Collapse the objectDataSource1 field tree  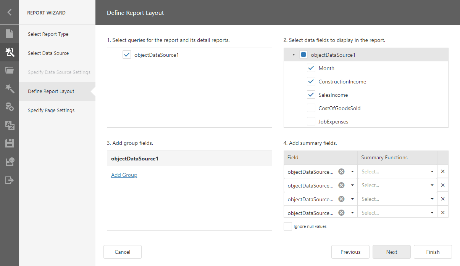(x=293, y=54)
